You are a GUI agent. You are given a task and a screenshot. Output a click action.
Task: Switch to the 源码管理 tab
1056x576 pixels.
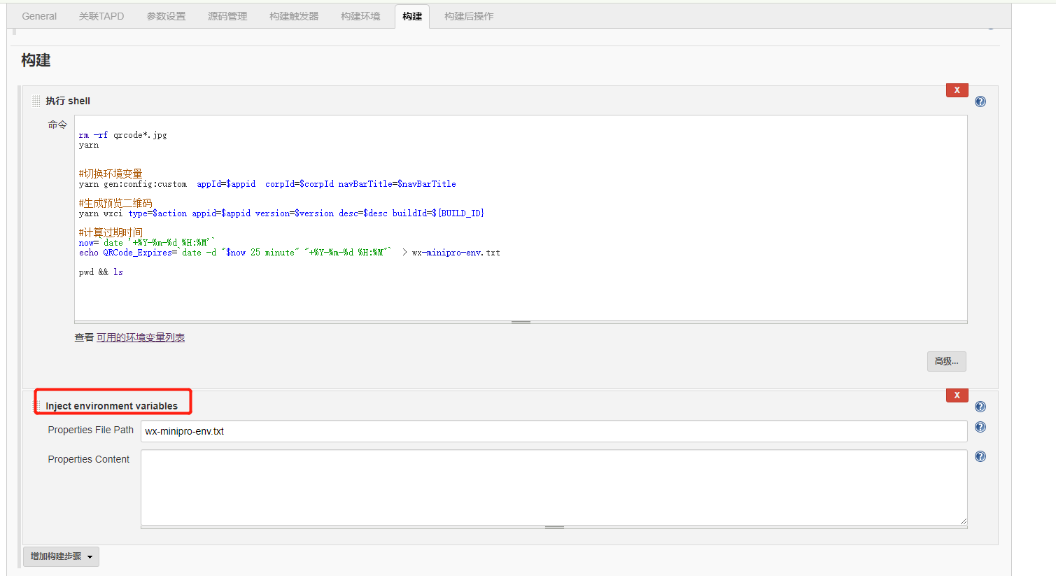click(x=227, y=15)
